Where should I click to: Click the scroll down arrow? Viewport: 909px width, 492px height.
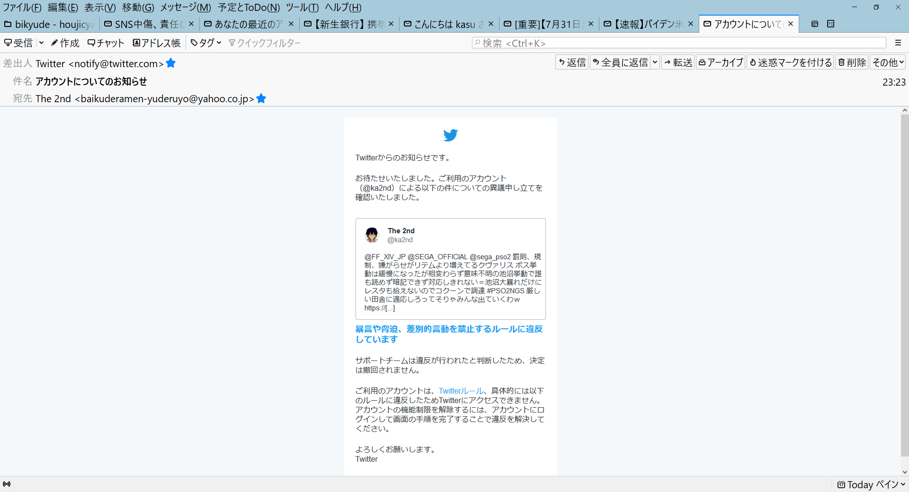[905, 472]
